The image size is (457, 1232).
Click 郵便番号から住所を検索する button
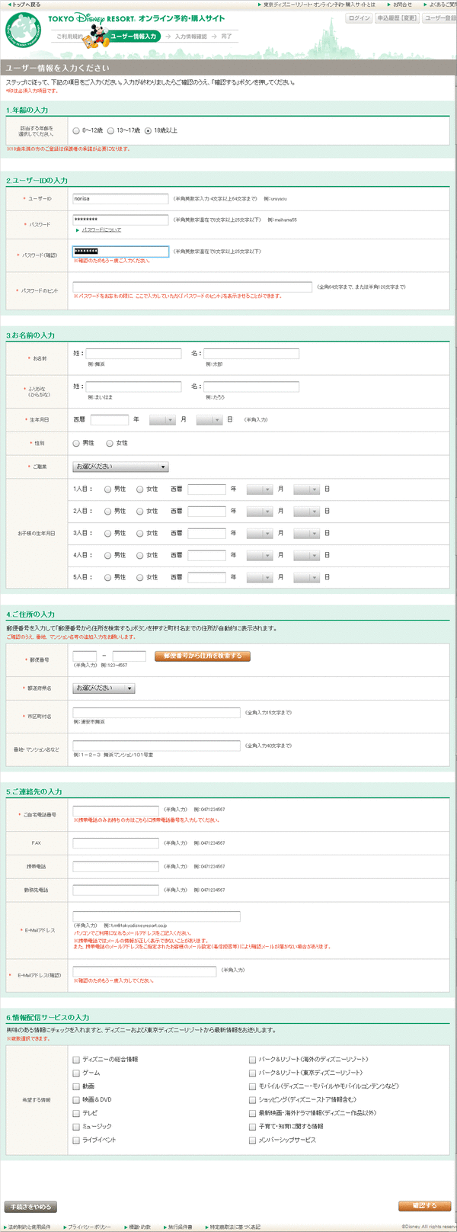point(203,656)
